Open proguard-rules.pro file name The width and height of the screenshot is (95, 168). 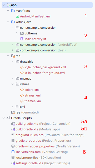(x=29, y=135)
